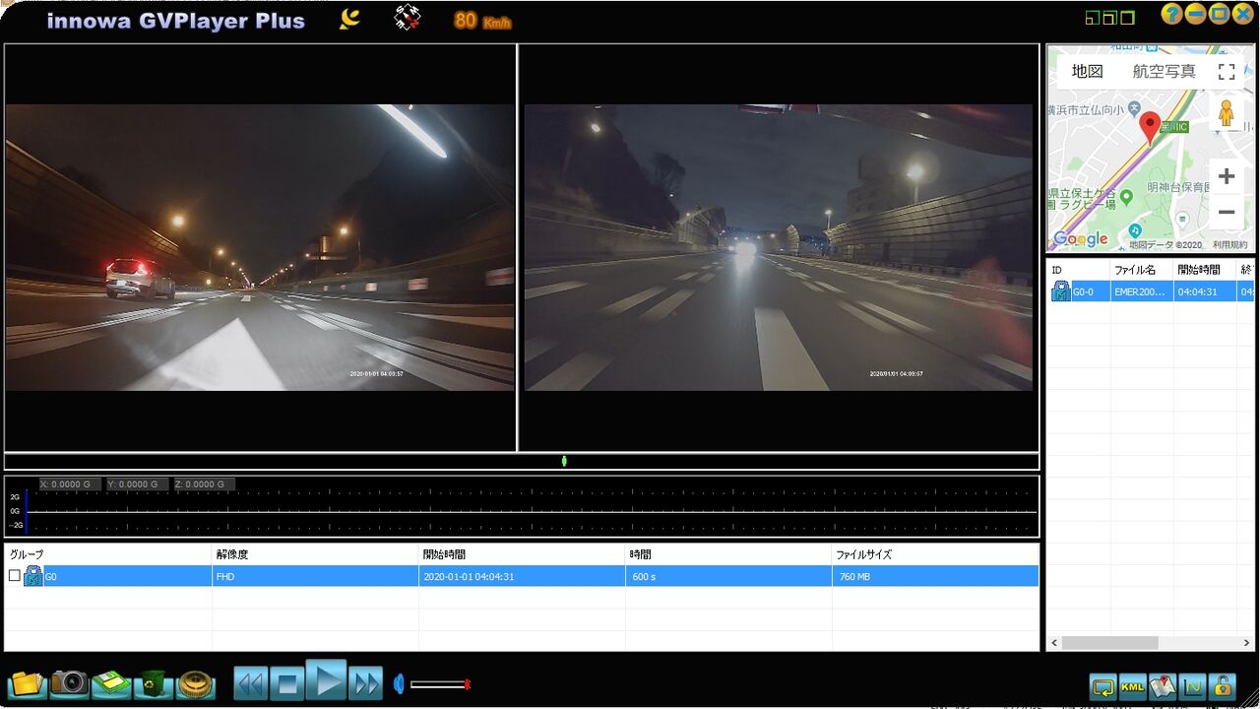Click the FHD resolution cell

coord(316,576)
